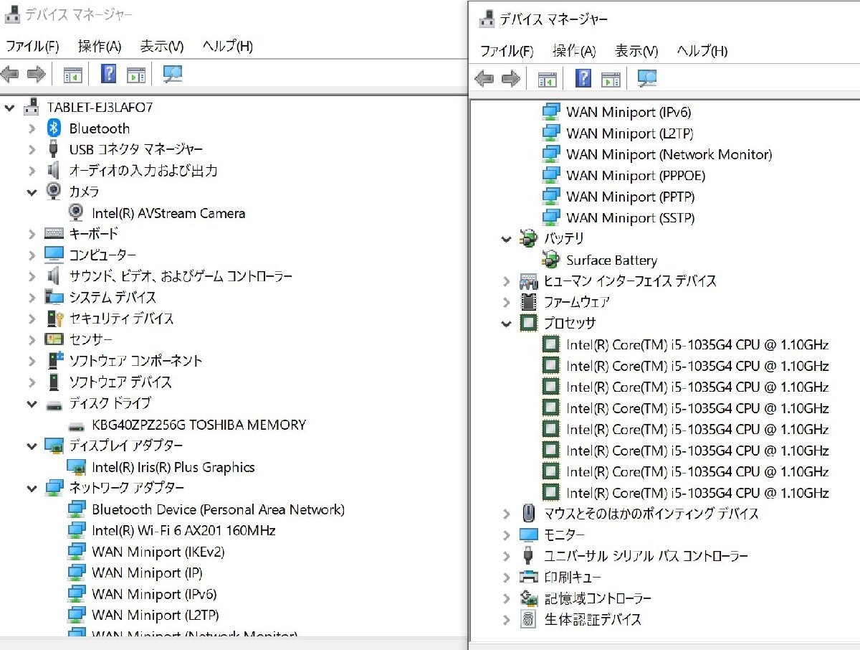This screenshot has width=860, height=650.
Task: Open 表示(V) menu in right window
Action: tap(636, 51)
